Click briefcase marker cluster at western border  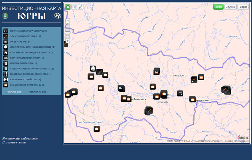(74, 92)
